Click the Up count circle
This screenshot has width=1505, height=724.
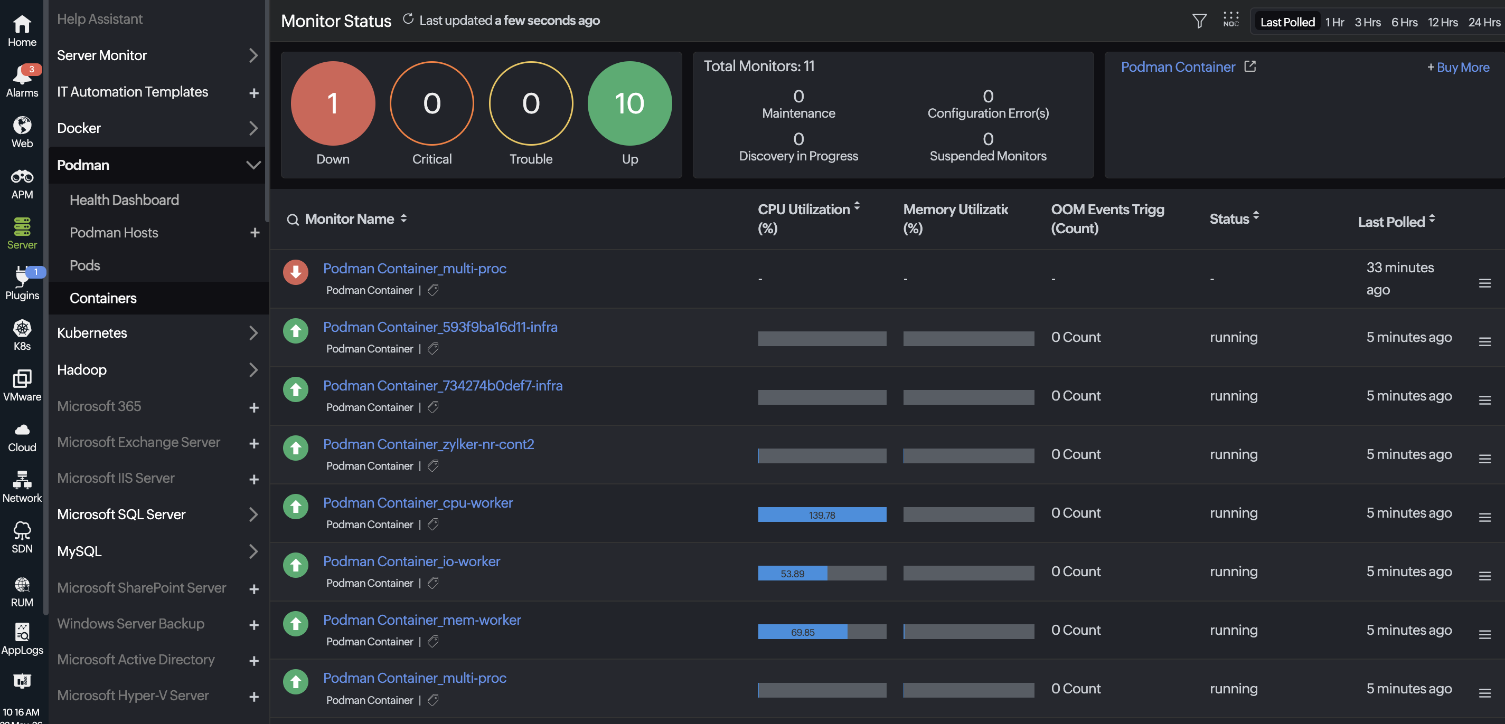629,103
